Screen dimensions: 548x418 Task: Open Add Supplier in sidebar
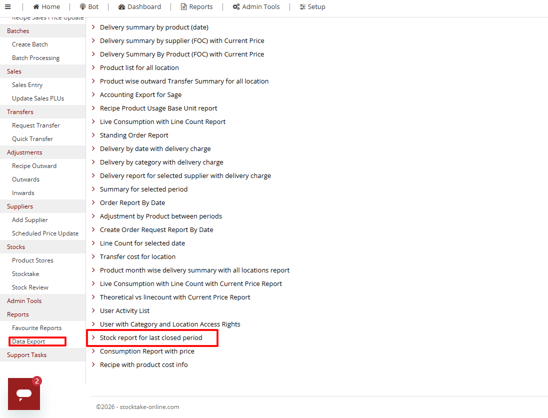pyautogui.click(x=30, y=220)
